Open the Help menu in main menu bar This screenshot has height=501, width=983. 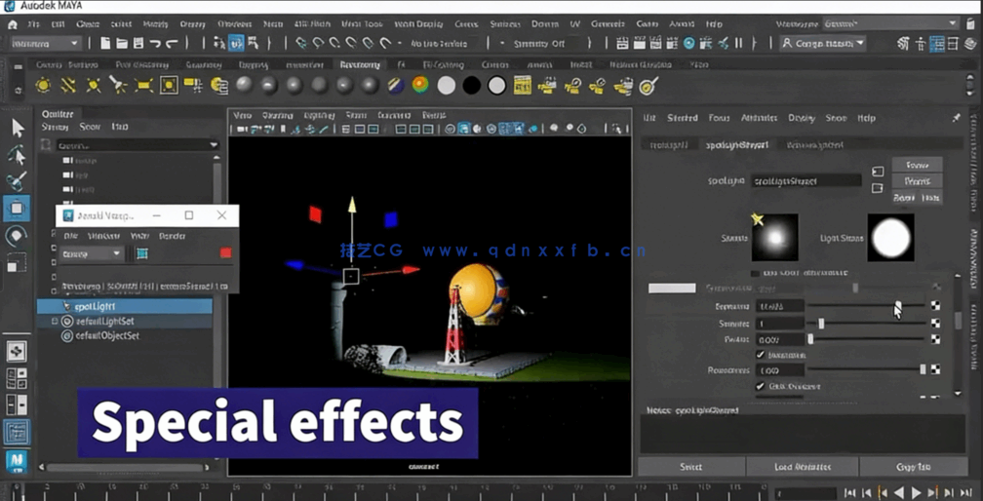coord(714,24)
